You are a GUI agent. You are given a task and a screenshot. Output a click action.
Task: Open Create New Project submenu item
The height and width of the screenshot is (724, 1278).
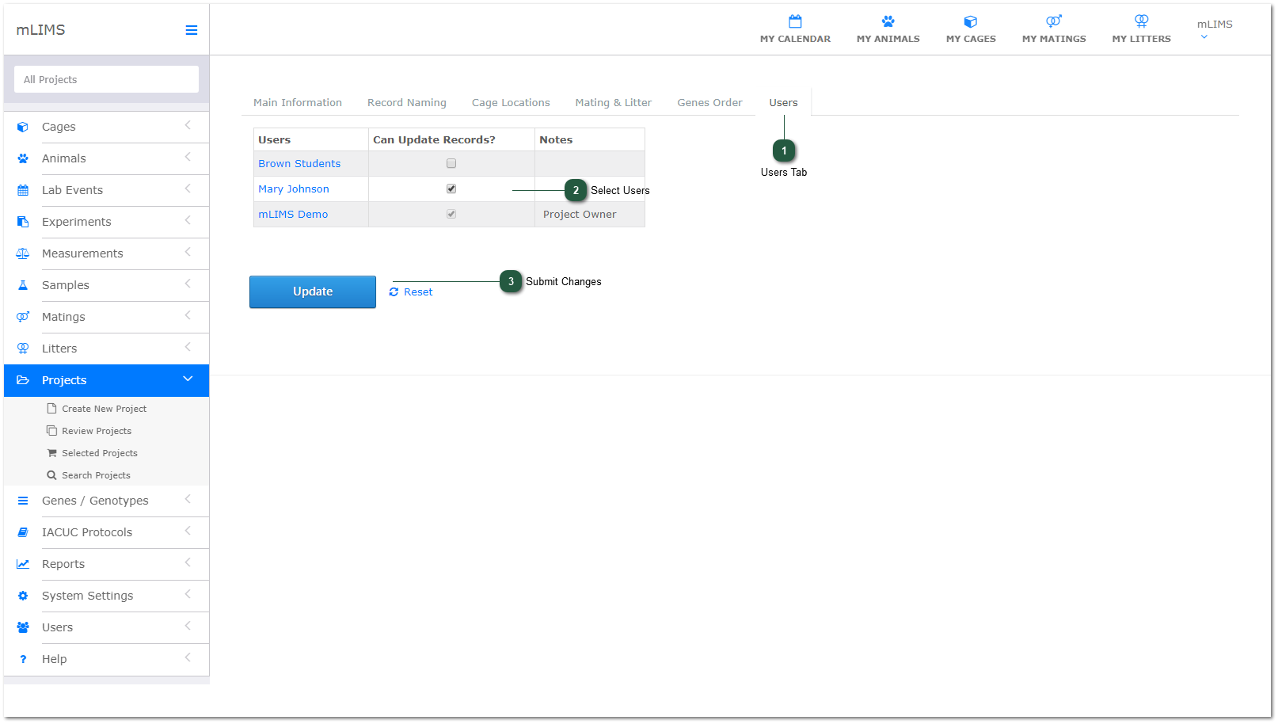(x=105, y=409)
